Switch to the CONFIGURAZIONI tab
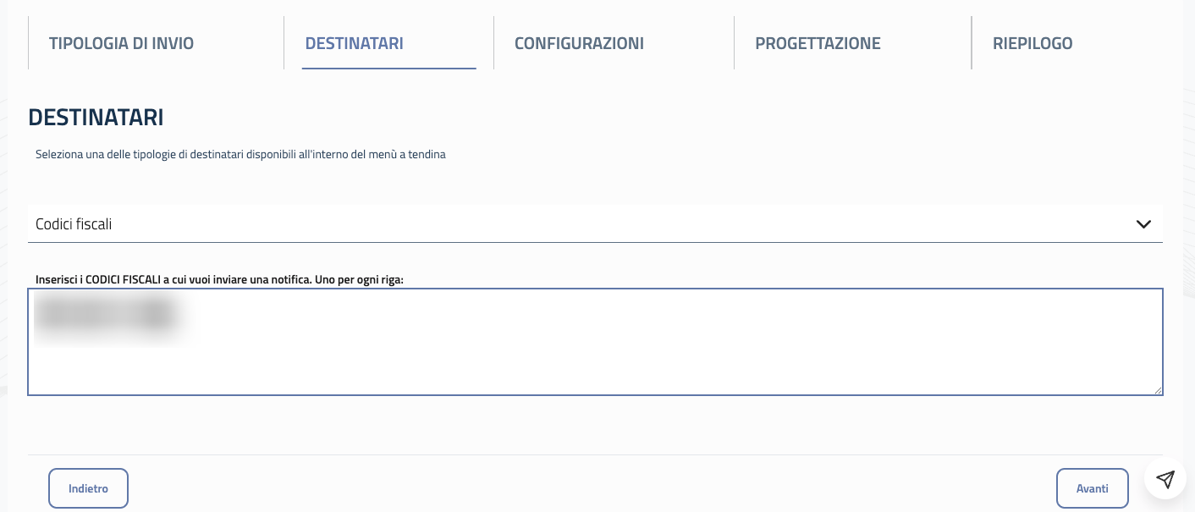This screenshot has height=512, width=1195. [579, 43]
